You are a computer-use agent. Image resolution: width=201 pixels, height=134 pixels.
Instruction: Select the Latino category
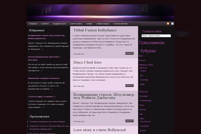coord(142,119)
